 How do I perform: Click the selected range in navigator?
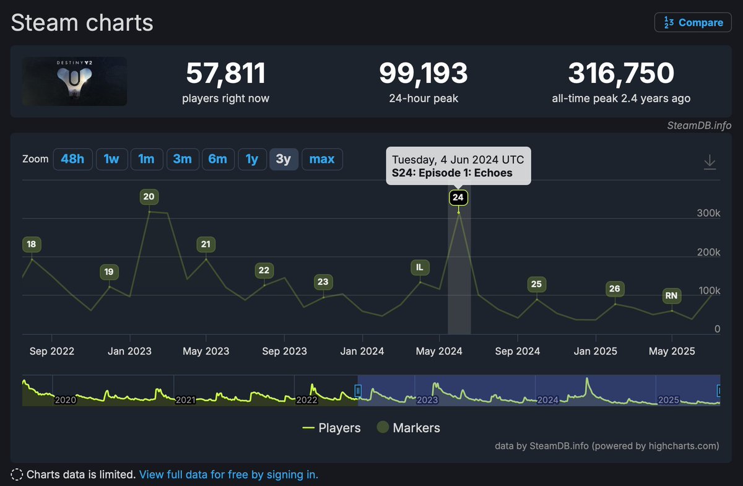[x=539, y=390]
